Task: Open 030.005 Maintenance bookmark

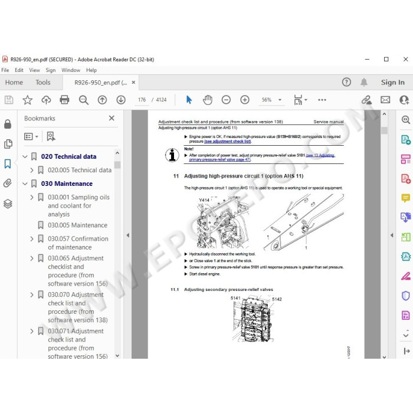Action: point(77,225)
